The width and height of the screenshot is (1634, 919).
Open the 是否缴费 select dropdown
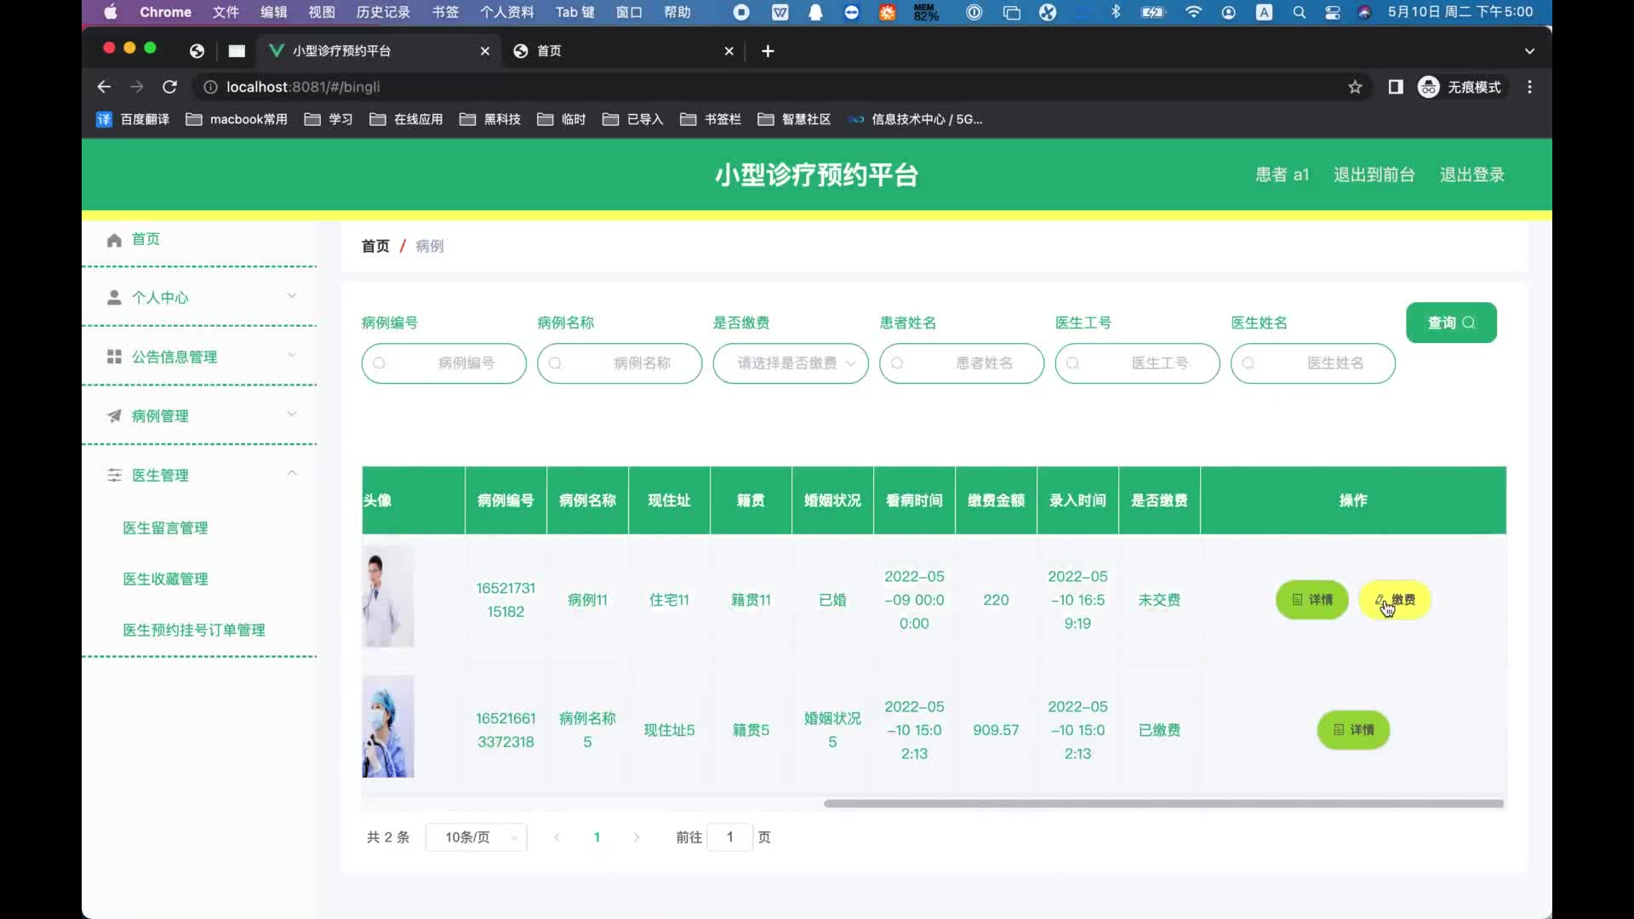pyautogui.click(x=791, y=363)
